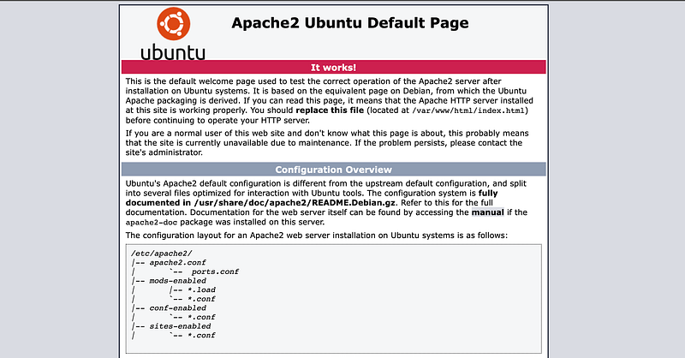Click the paragraph starting 'If you are a normal user'

(x=327, y=143)
